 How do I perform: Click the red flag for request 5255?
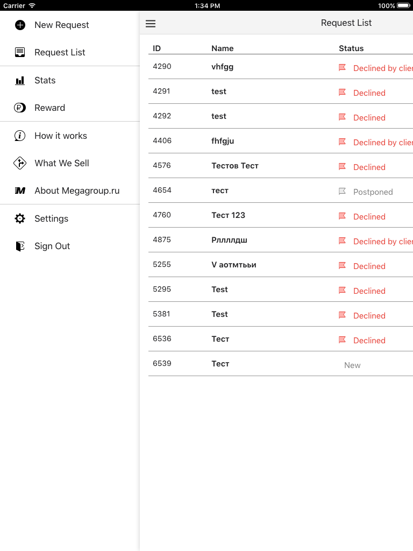[342, 266]
